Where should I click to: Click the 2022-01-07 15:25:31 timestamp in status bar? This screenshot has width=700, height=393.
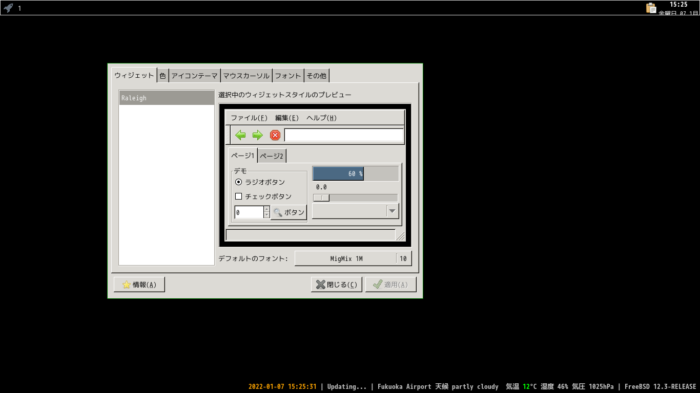click(x=282, y=387)
